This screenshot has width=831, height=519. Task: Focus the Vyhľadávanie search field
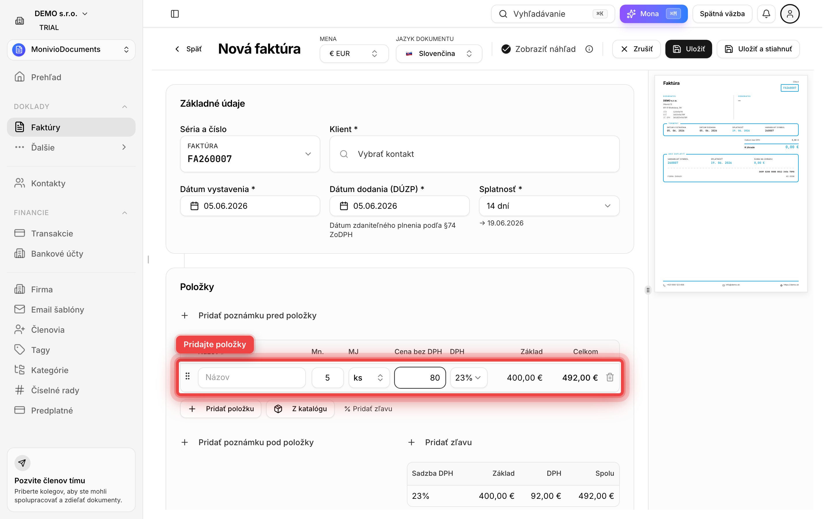(553, 14)
